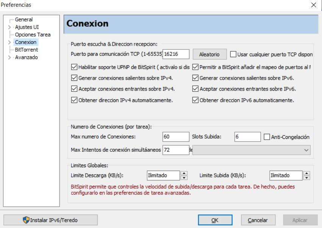The width and height of the screenshot is (322, 228).
Task: Open the disabled connection dropdown list
Action: 251,150
